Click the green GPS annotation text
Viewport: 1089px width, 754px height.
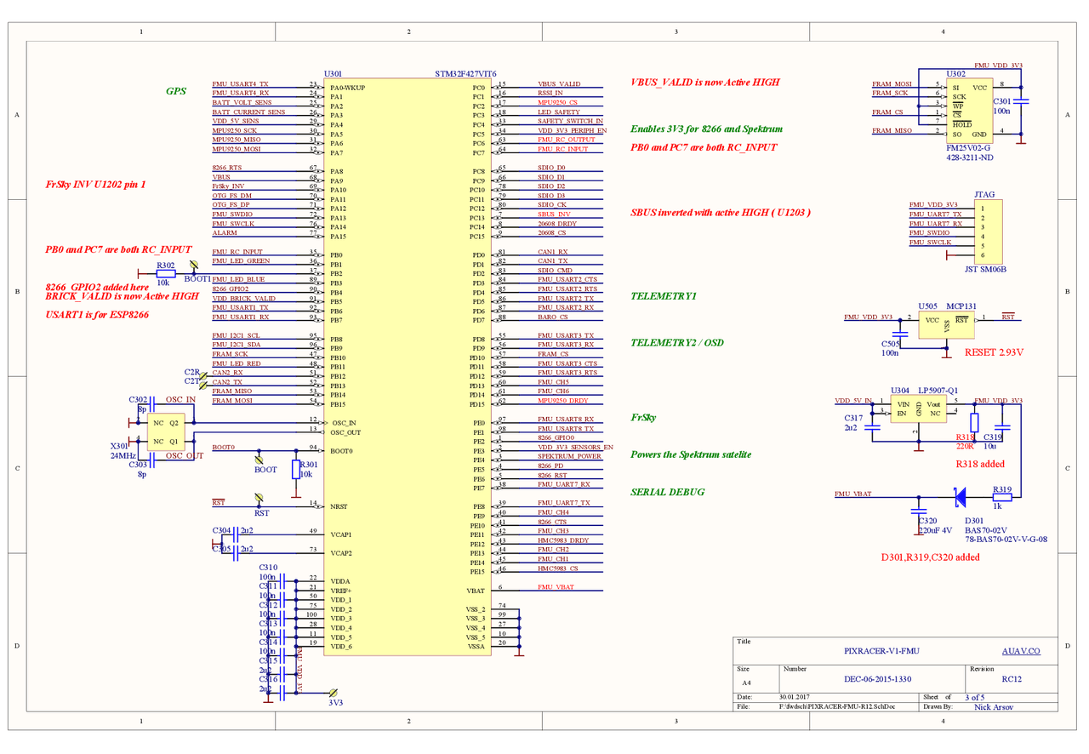tap(176, 91)
